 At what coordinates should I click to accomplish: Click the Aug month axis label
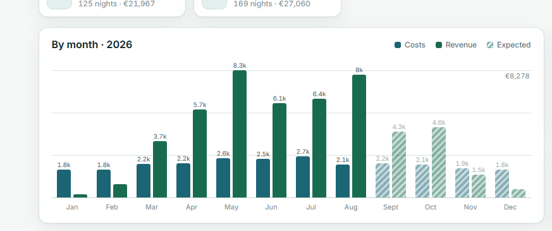351,208
